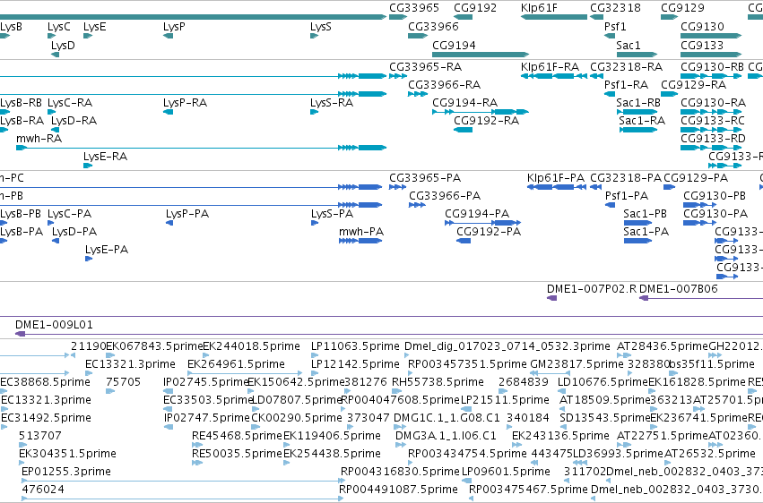
Task: Click the CG33966 gene label
Action: 433,27
